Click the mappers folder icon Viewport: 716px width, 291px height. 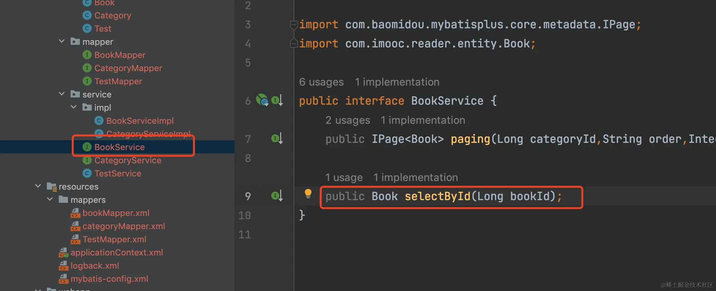tap(63, 199)
